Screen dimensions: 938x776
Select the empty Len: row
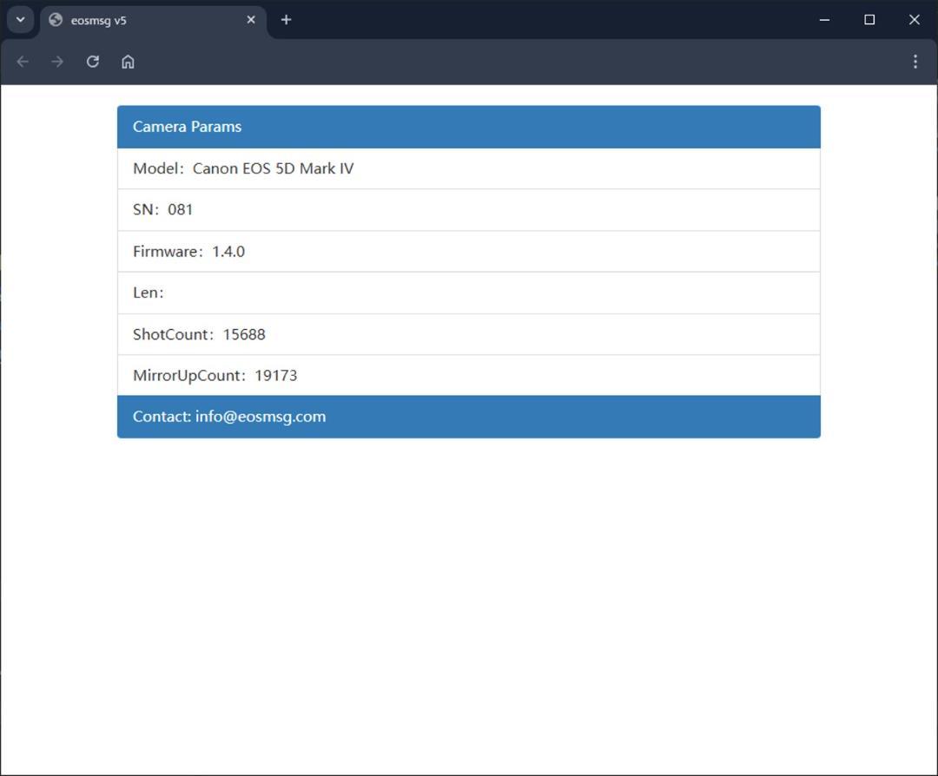click(x=469, y=293)
